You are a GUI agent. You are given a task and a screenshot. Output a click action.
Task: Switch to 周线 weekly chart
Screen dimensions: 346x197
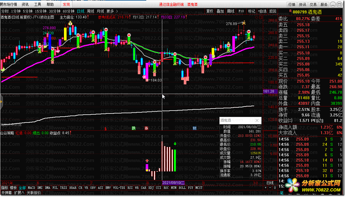90,11
